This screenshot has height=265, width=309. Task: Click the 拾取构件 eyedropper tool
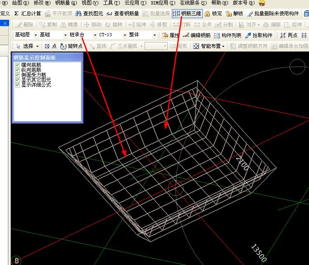[x=259, y=35]
